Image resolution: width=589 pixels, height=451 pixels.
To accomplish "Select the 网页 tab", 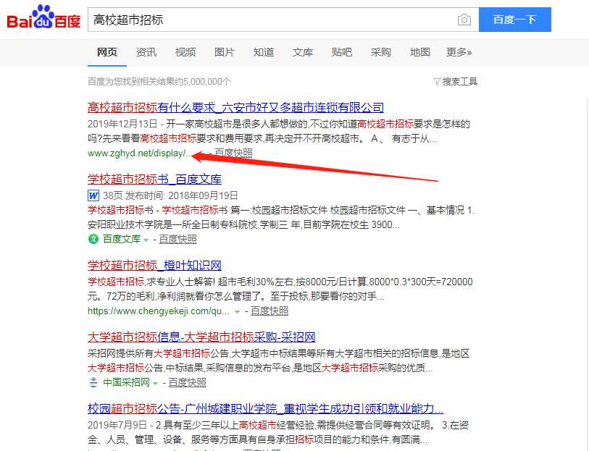I will pos(107,52).
